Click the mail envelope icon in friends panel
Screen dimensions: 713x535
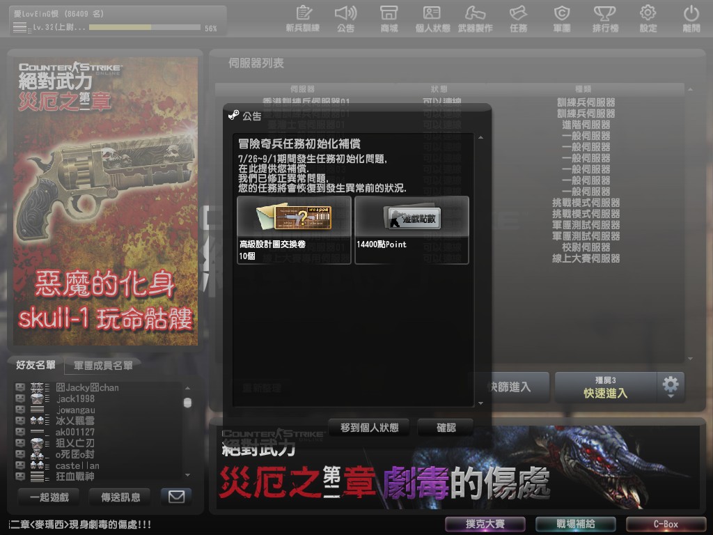point(176,497)
